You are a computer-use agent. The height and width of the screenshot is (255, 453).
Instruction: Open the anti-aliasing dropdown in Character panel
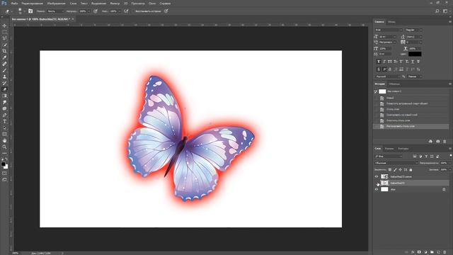coord(415,76)
